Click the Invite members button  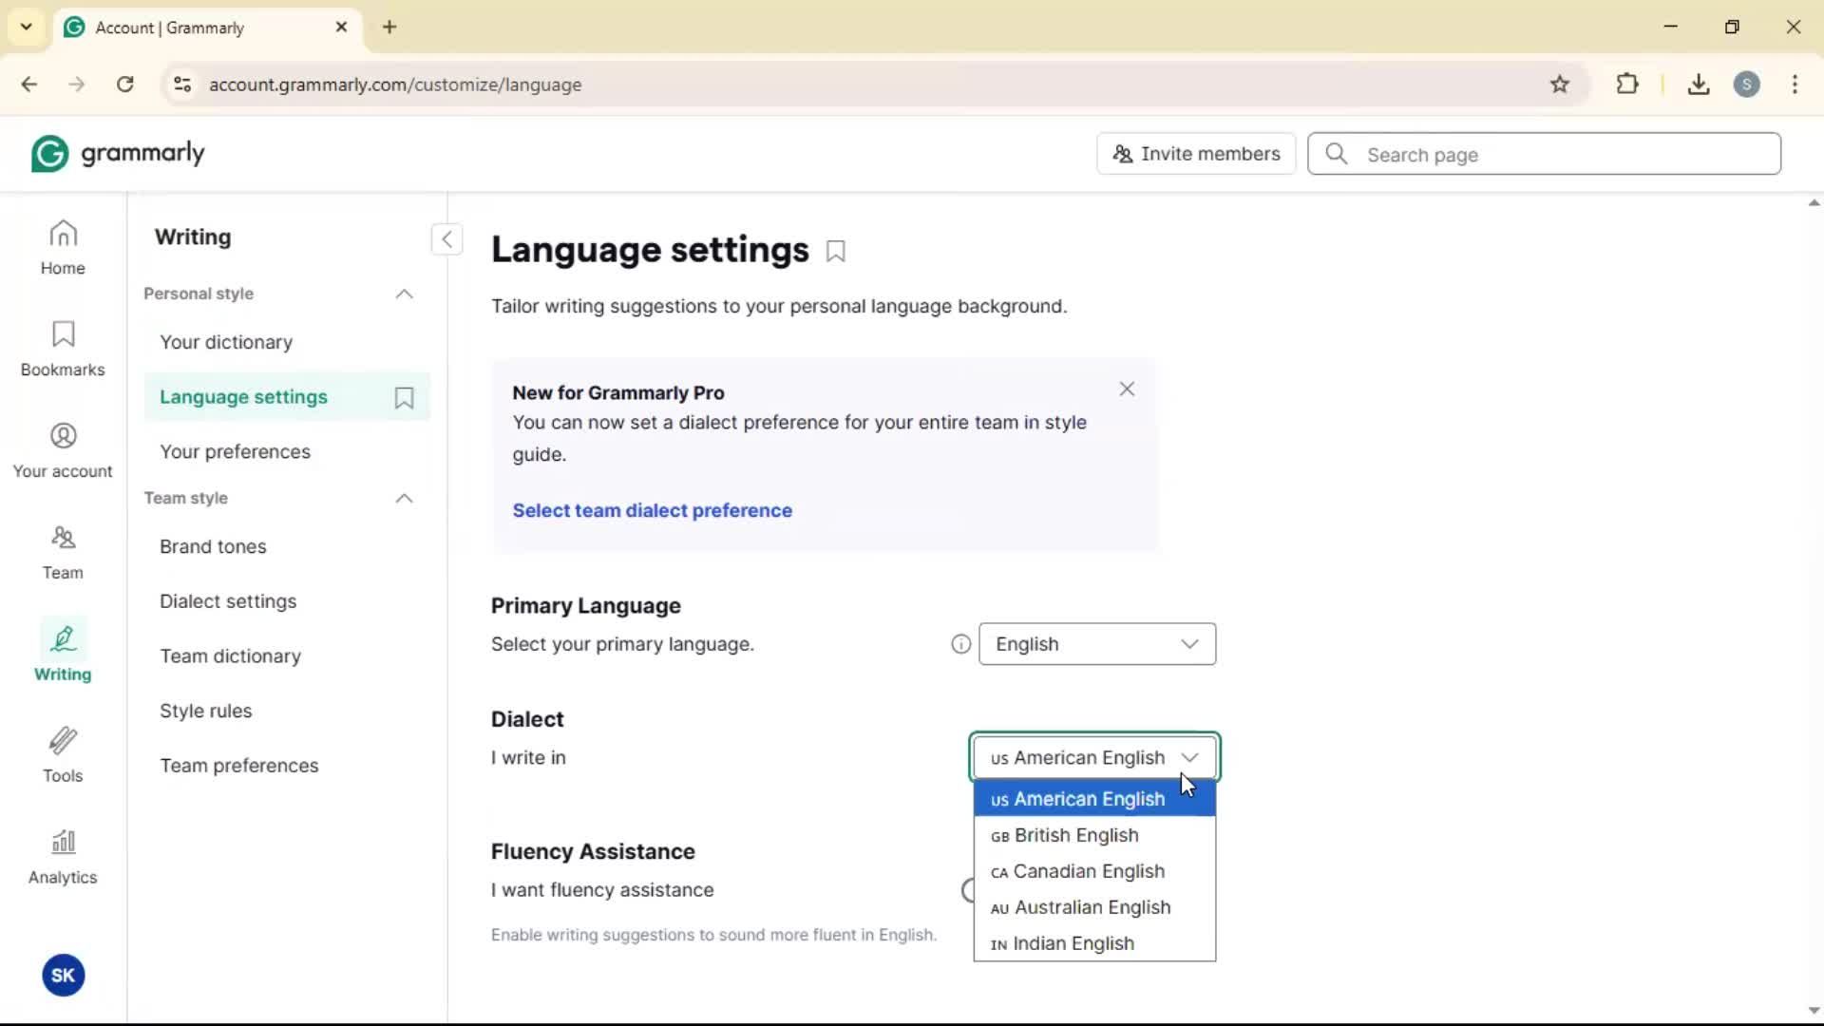point(1196,154)
